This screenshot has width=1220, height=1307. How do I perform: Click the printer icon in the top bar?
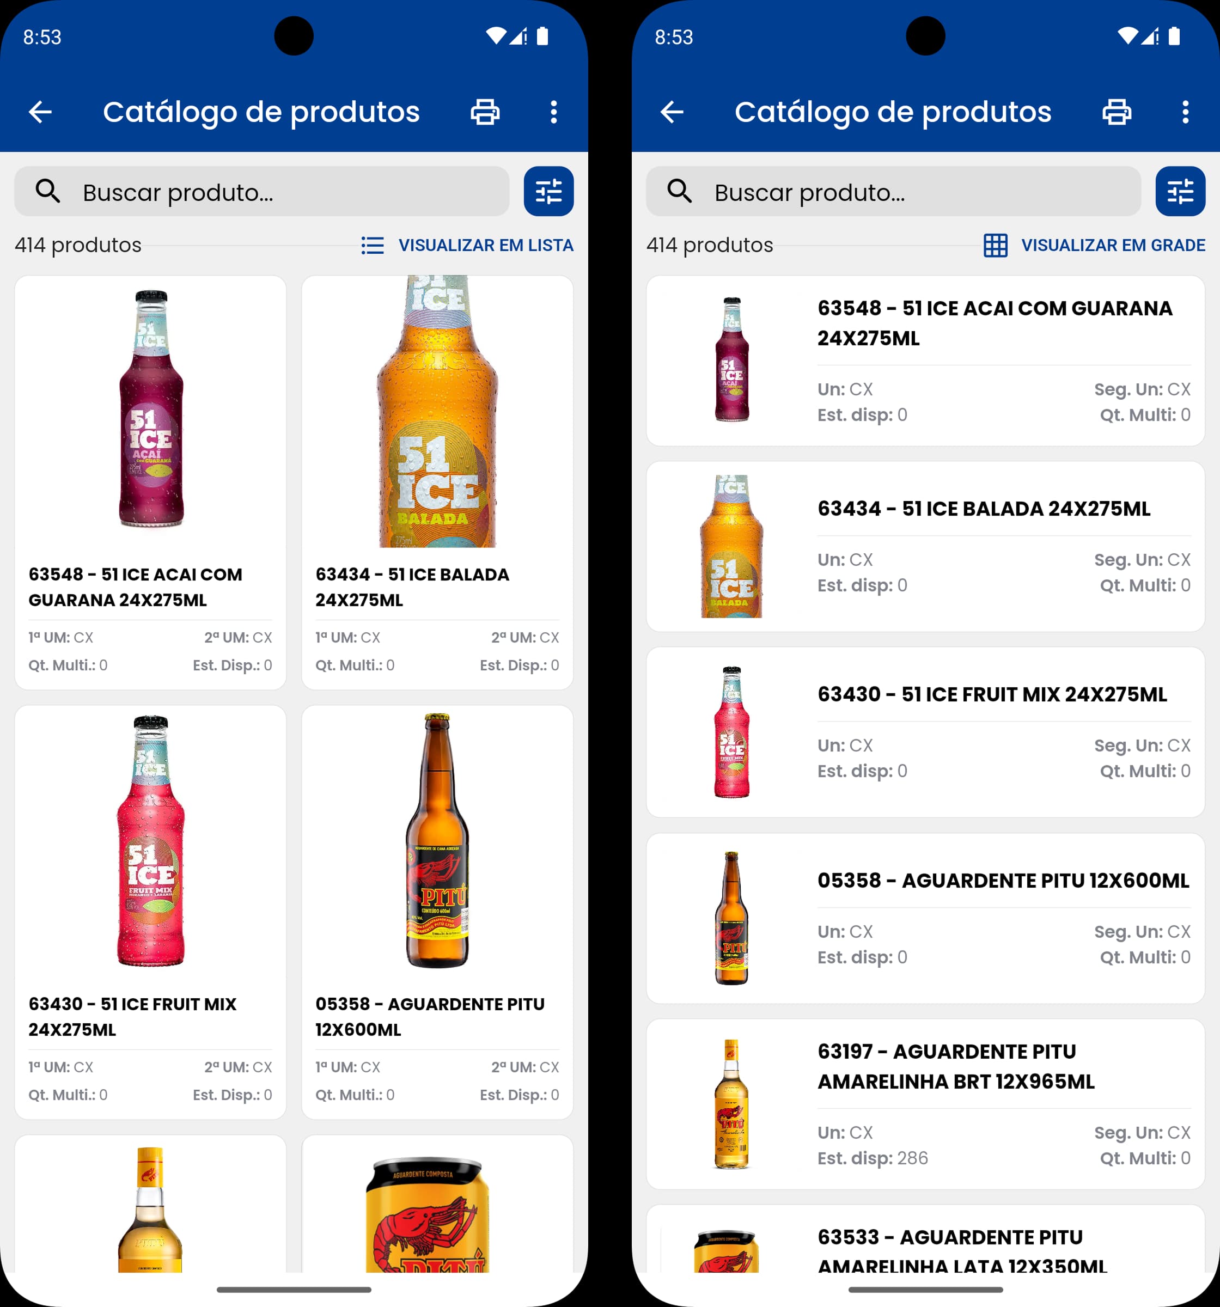click(485, 112)
